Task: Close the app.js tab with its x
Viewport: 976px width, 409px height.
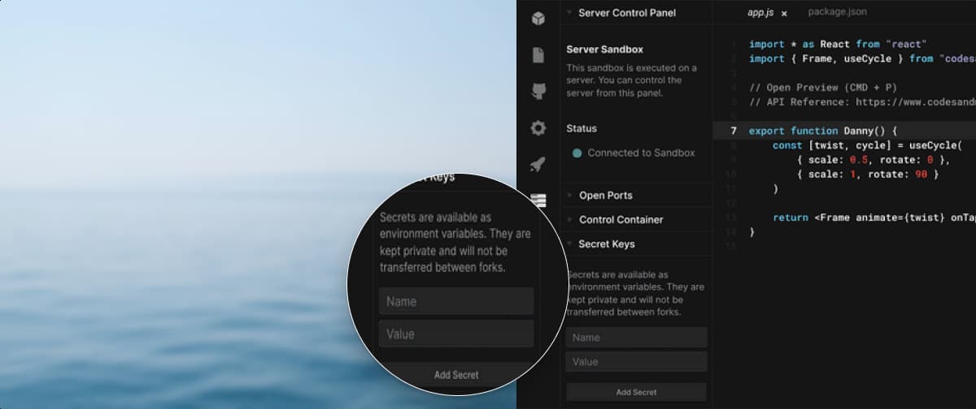Action: click(784, 14)
